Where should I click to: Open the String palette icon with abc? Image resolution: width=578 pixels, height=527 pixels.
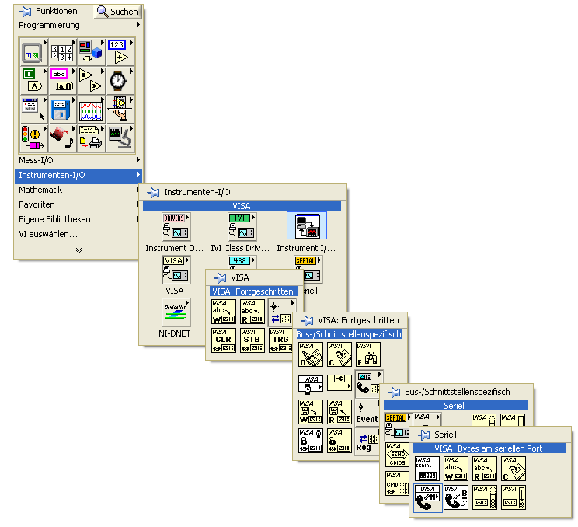pyautogui.click(x=62, y=81)
